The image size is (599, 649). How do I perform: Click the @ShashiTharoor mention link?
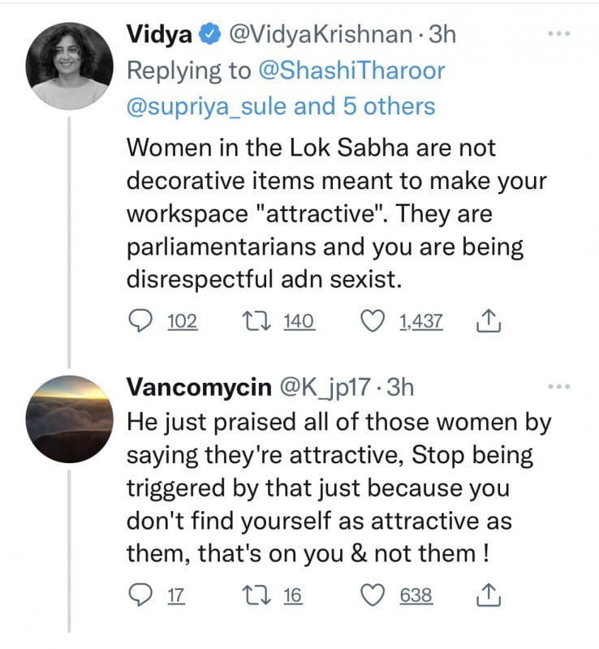coord(351,71)
